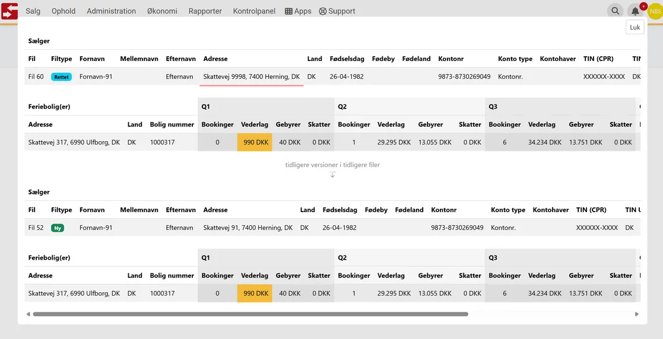Click highlighted 990 DKK in top Feriebolig table
663x339 pixels.
coord(255,142)
